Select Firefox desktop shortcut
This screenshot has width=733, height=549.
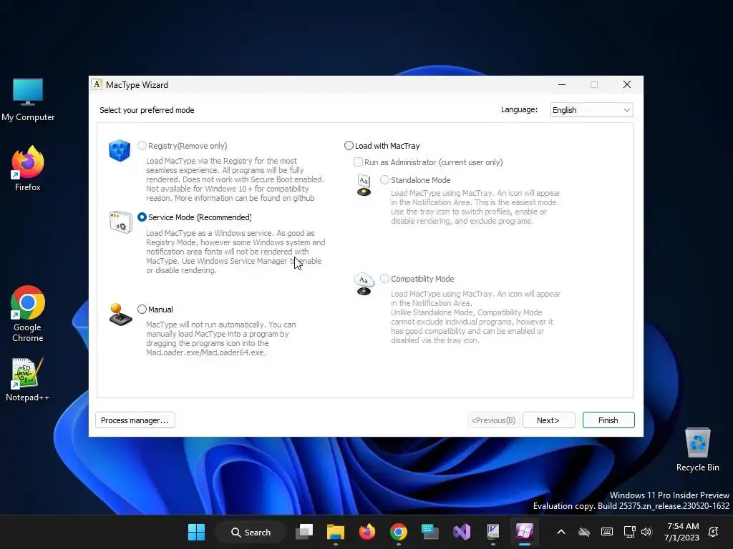click(x=28, y=169)
